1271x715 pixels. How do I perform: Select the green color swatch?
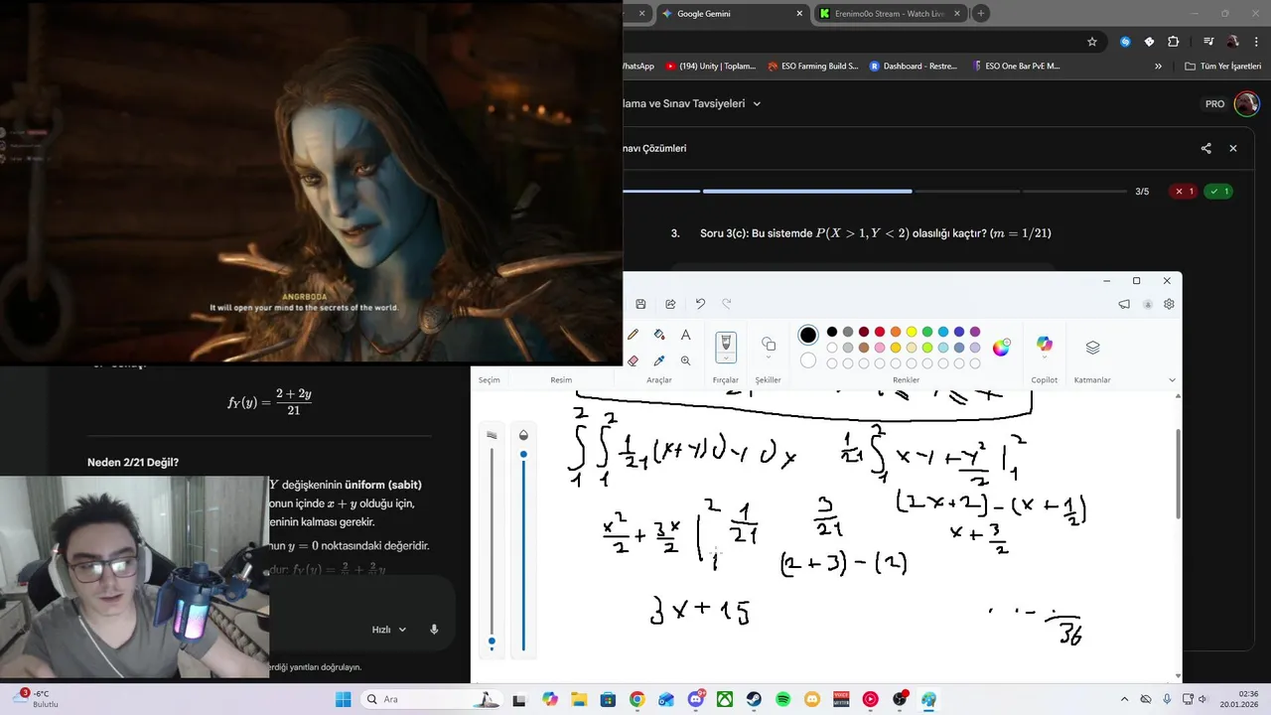[927, 332]
